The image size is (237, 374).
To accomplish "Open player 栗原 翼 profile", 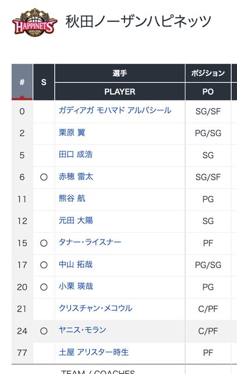I will click(72, 133).
